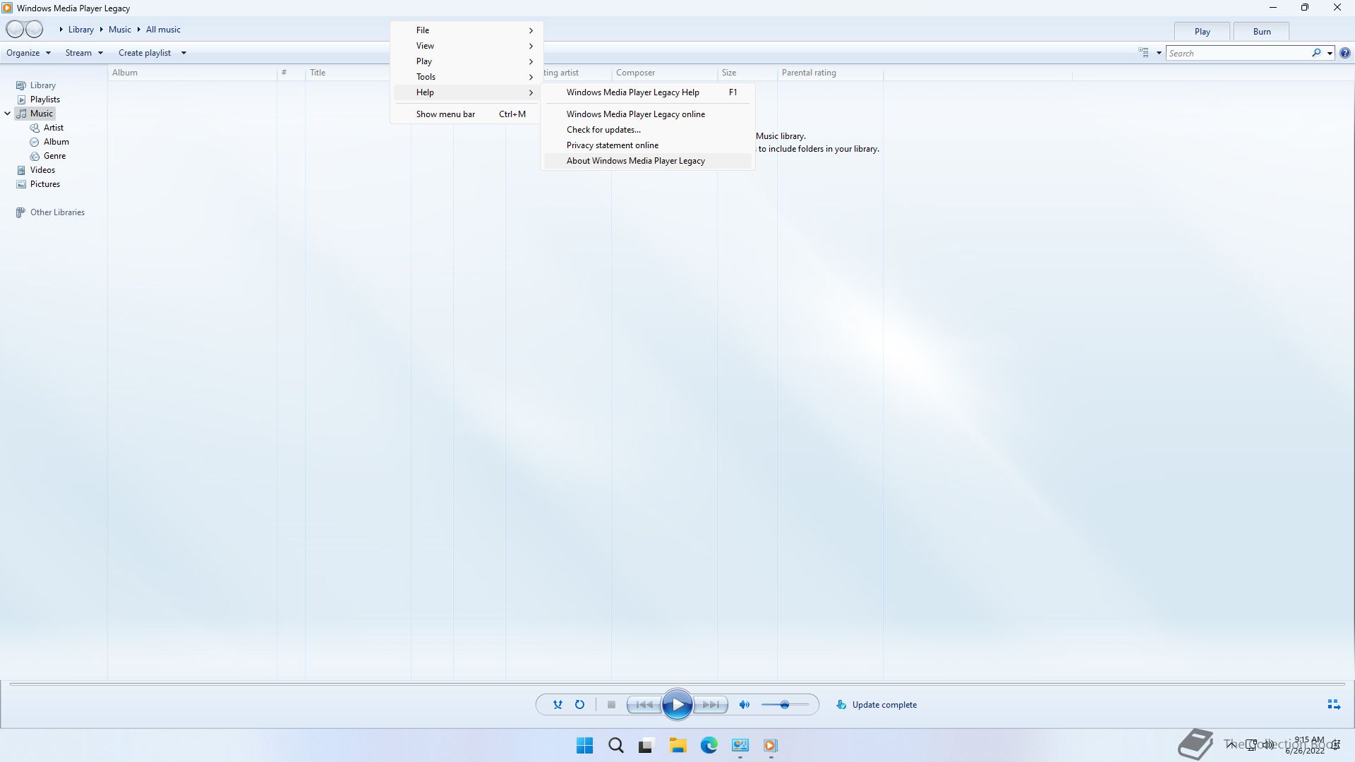
Task: Open the View options icon
Action: [x=1143, y=53]
